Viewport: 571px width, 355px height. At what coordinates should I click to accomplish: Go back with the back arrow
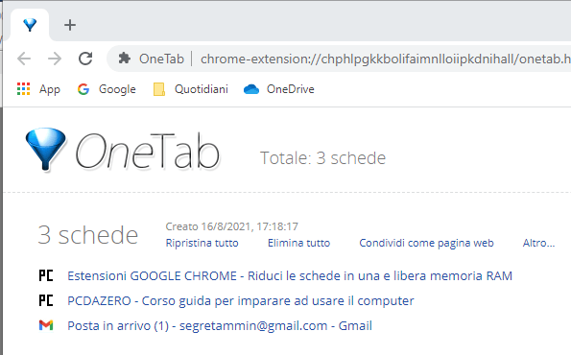click(24, 59)
